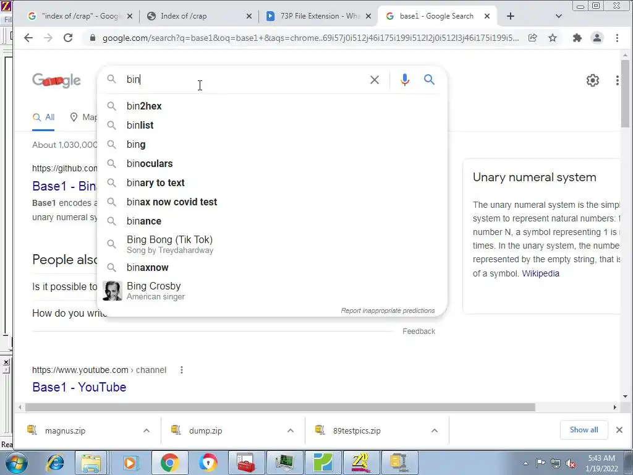Viewport: 633px width, 475px height.
Task: Share this page icon in address bar
Action: pyautogui.click(x=532, y=38)
